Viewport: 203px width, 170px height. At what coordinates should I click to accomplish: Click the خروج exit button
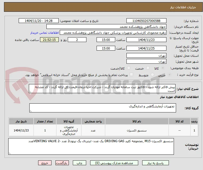click(x=45, y=163)
